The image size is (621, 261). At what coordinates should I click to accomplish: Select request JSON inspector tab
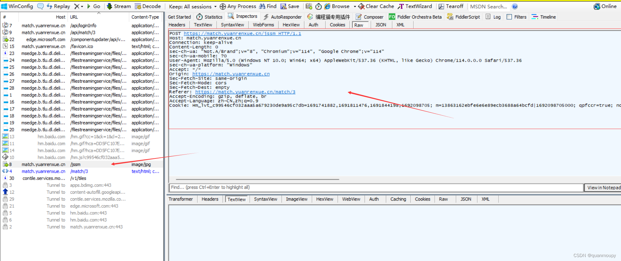pyautogui.click(x=380, y=25)
